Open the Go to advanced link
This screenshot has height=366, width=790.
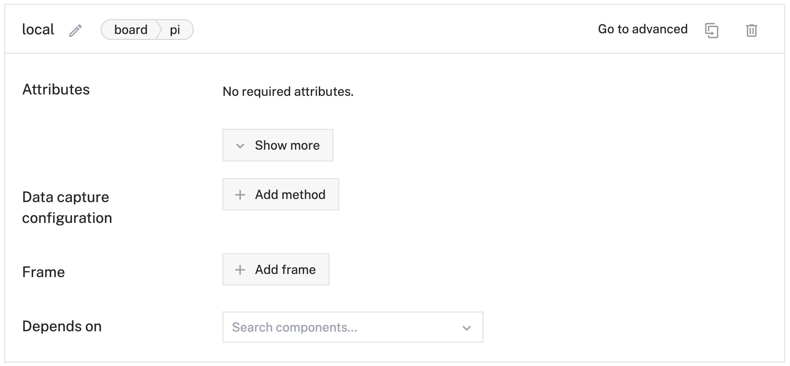pyautogui.click(x=642, y=29)
